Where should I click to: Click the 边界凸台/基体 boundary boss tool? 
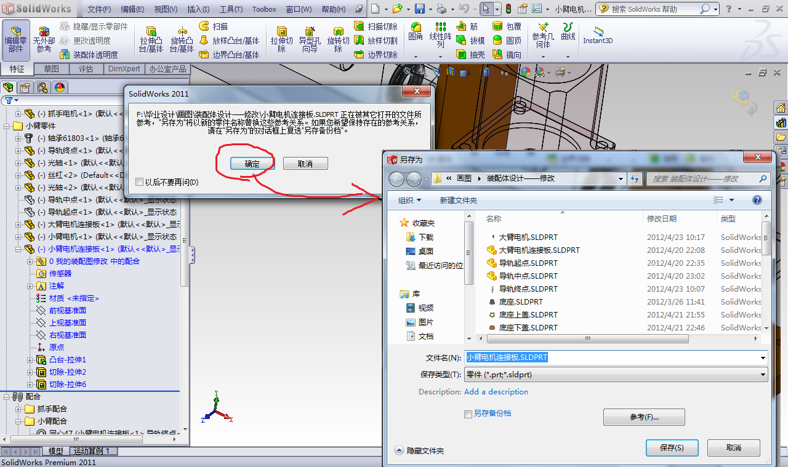229,54
